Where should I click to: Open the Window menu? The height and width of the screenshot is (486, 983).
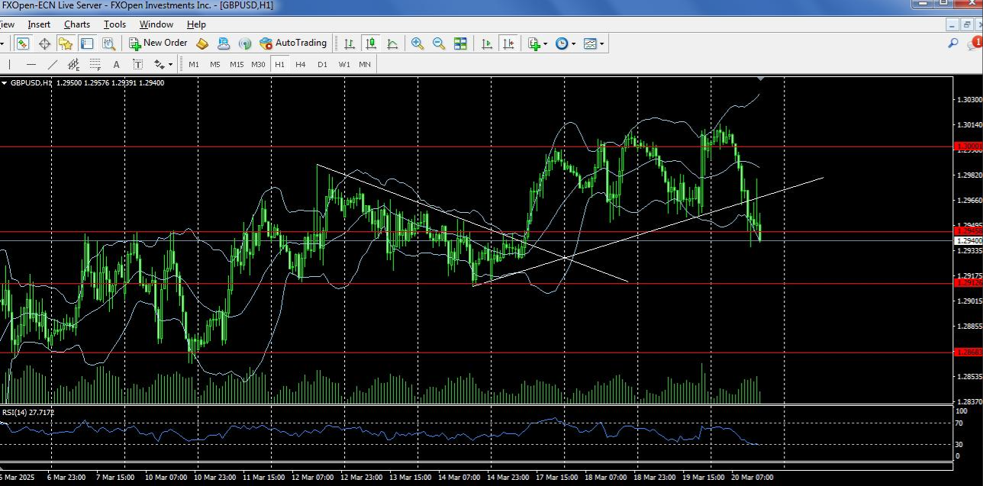[x=156, y=24]
